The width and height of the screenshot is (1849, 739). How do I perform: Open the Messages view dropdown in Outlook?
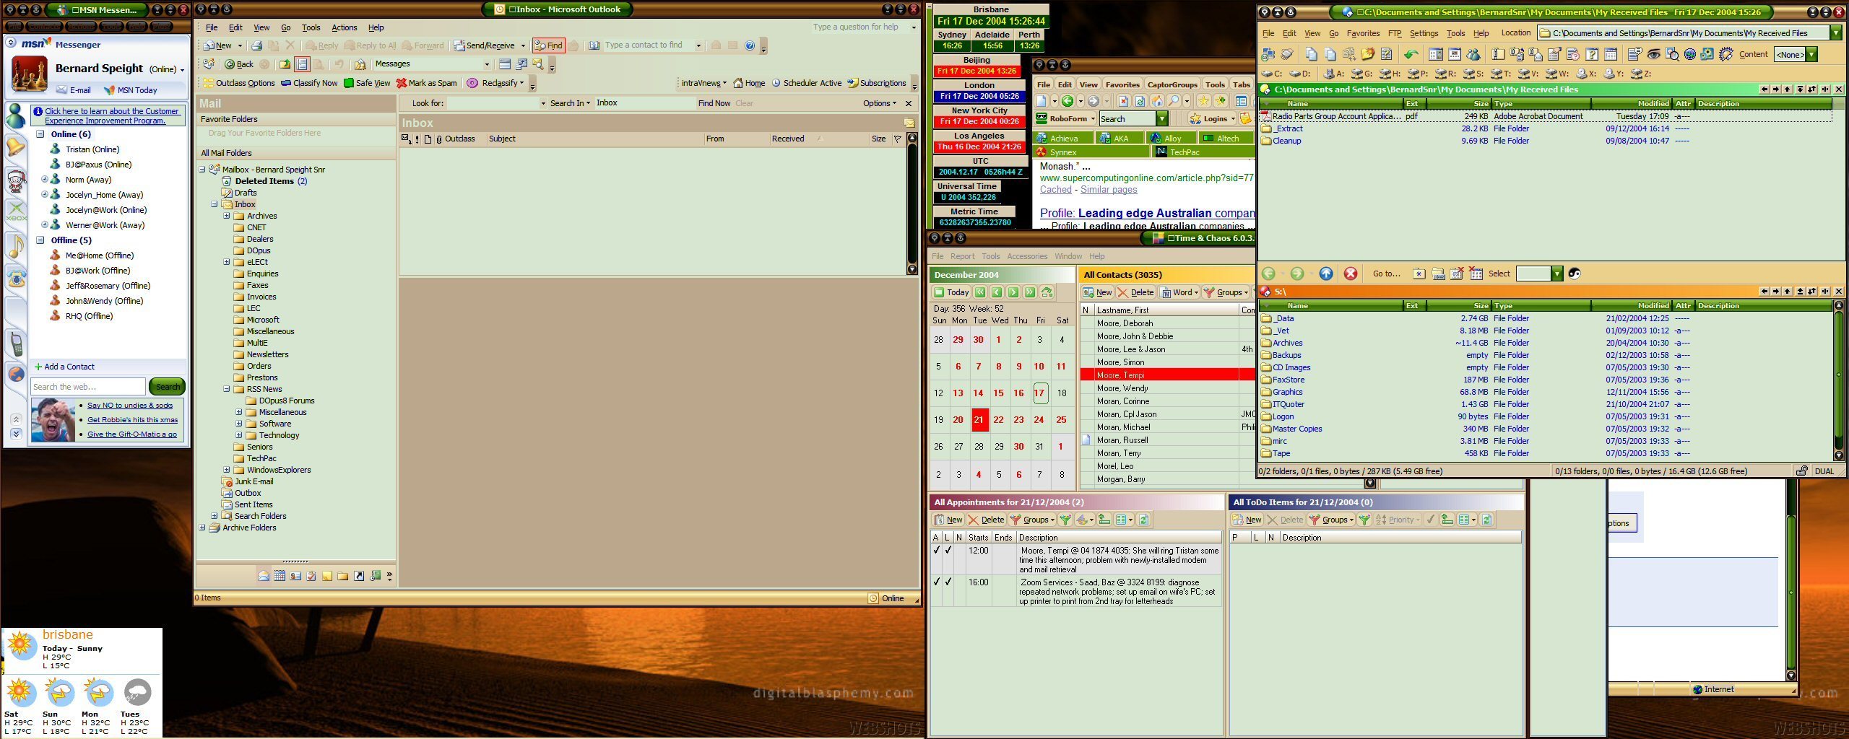tap(486, 64)
